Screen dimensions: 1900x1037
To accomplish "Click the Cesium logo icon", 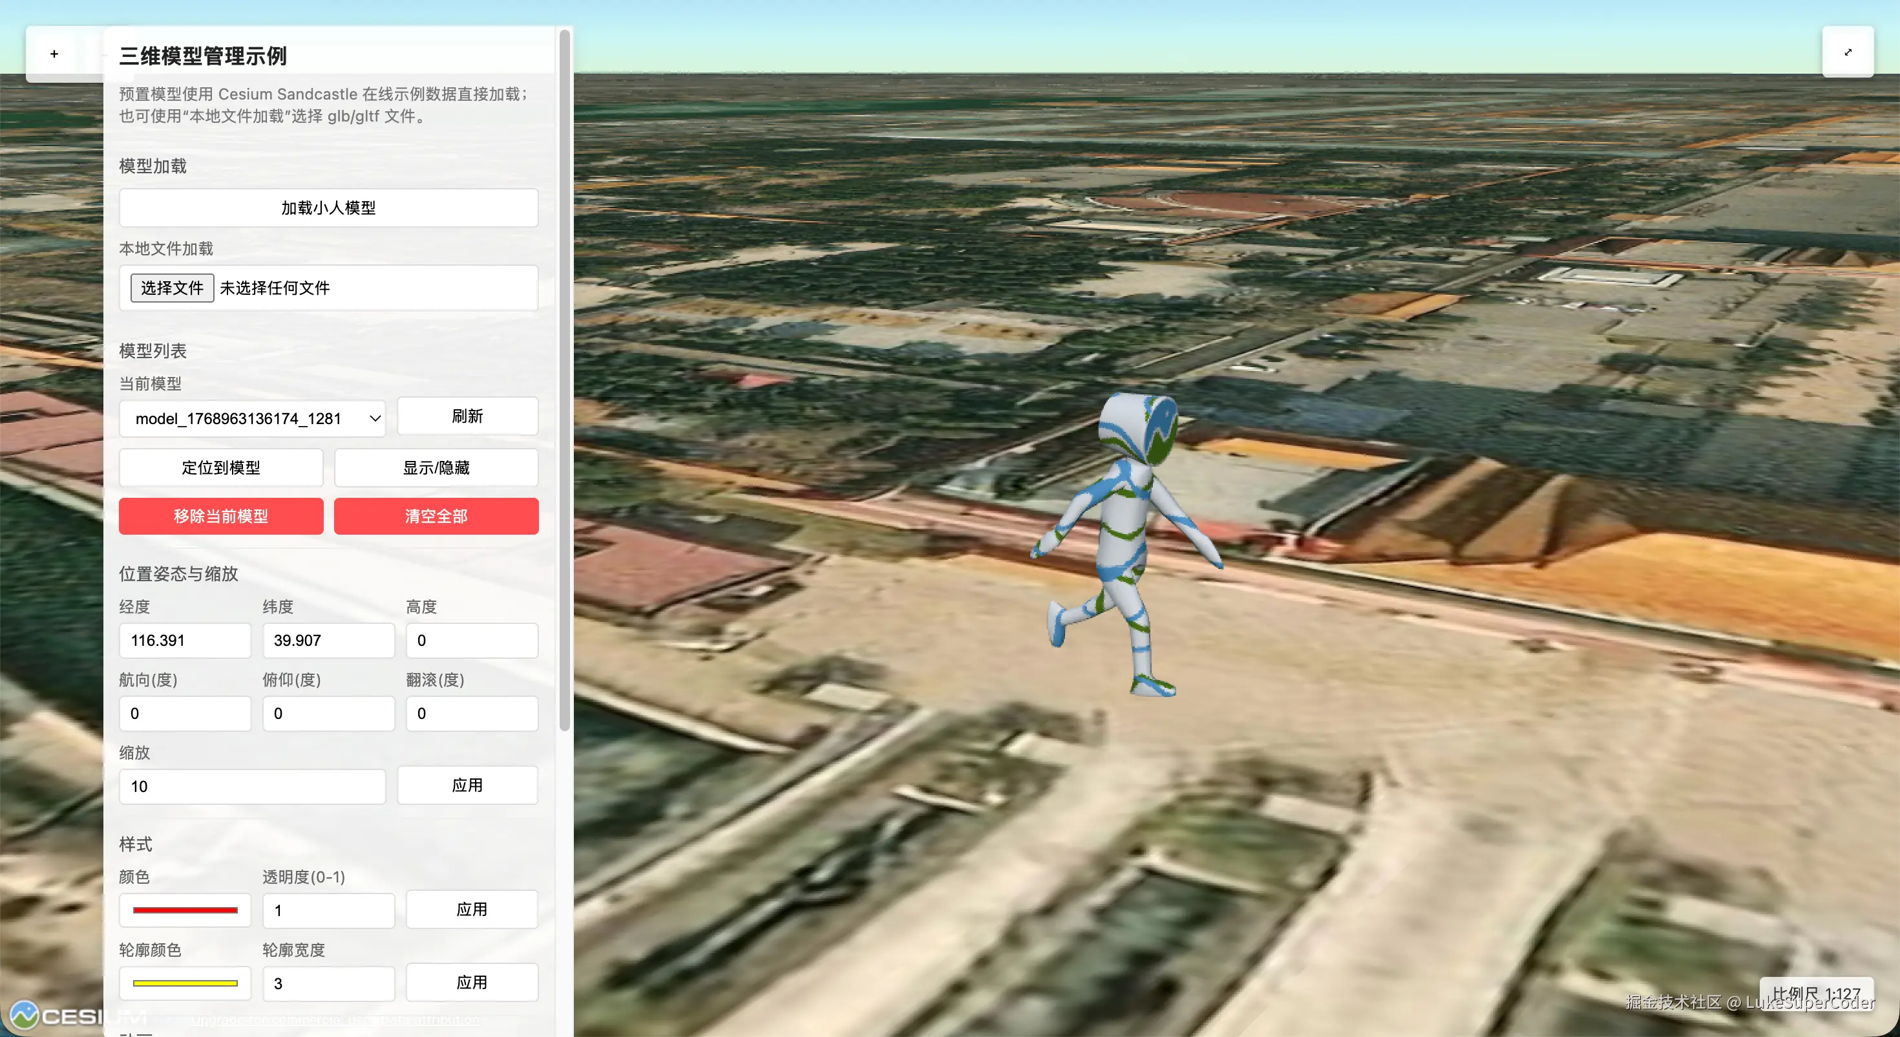I will (25, 1016).
